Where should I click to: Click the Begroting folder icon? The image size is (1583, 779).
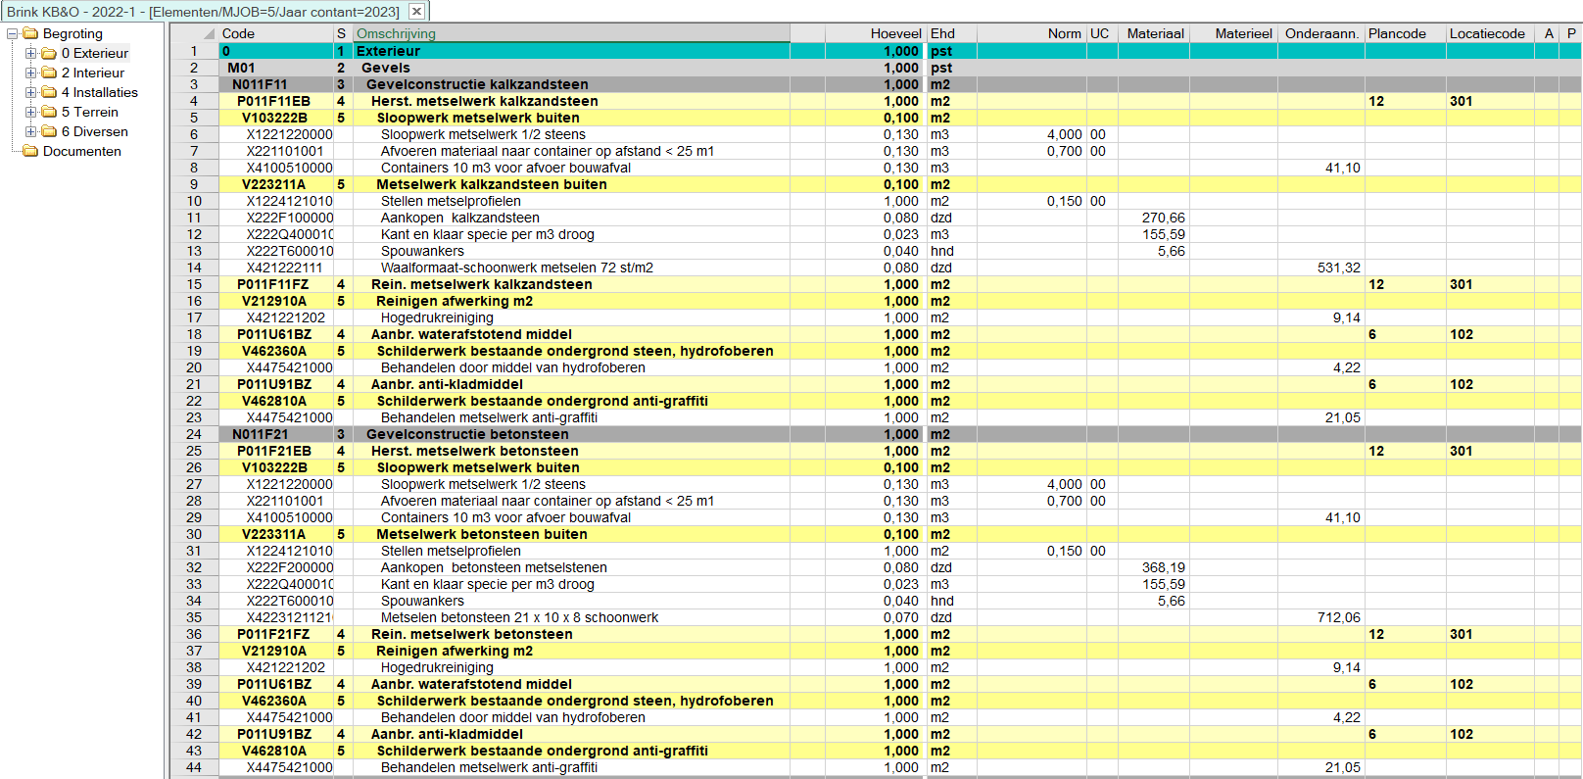[30, 33]
